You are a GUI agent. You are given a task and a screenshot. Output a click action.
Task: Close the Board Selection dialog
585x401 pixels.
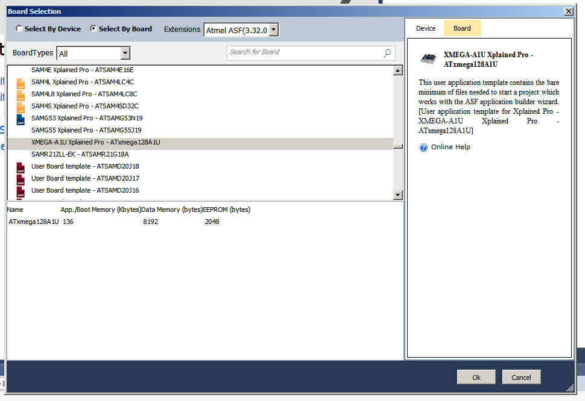tap(569, 11)
